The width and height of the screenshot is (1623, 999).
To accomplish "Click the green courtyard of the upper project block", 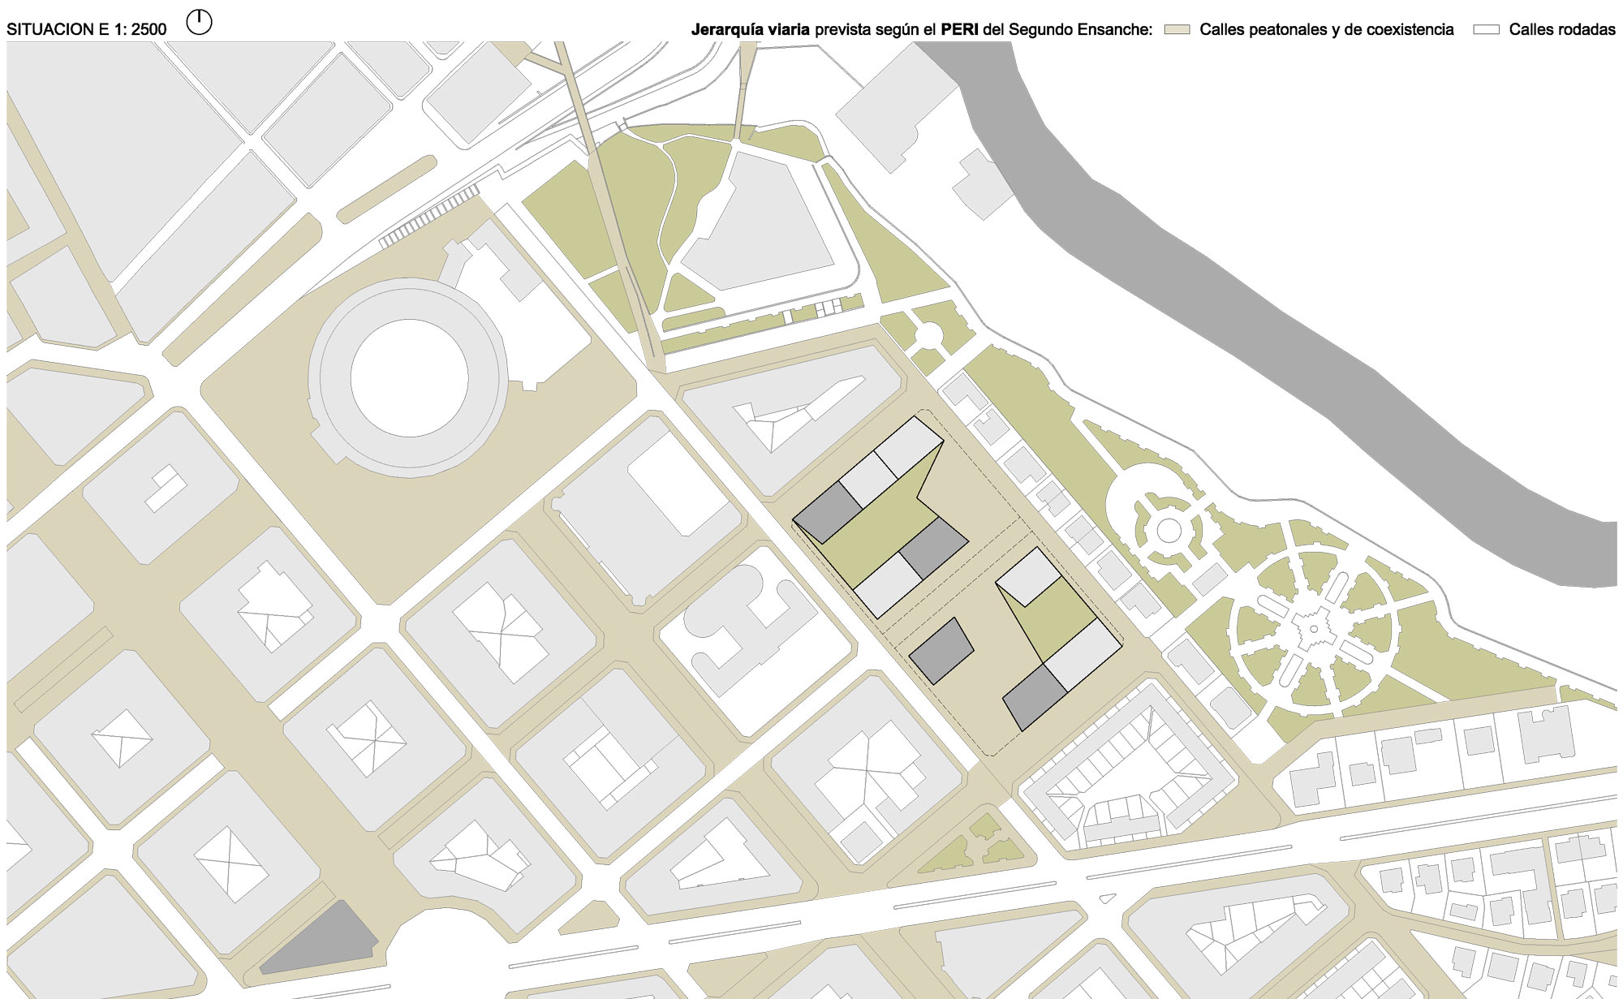I will (x=880, y=532).
